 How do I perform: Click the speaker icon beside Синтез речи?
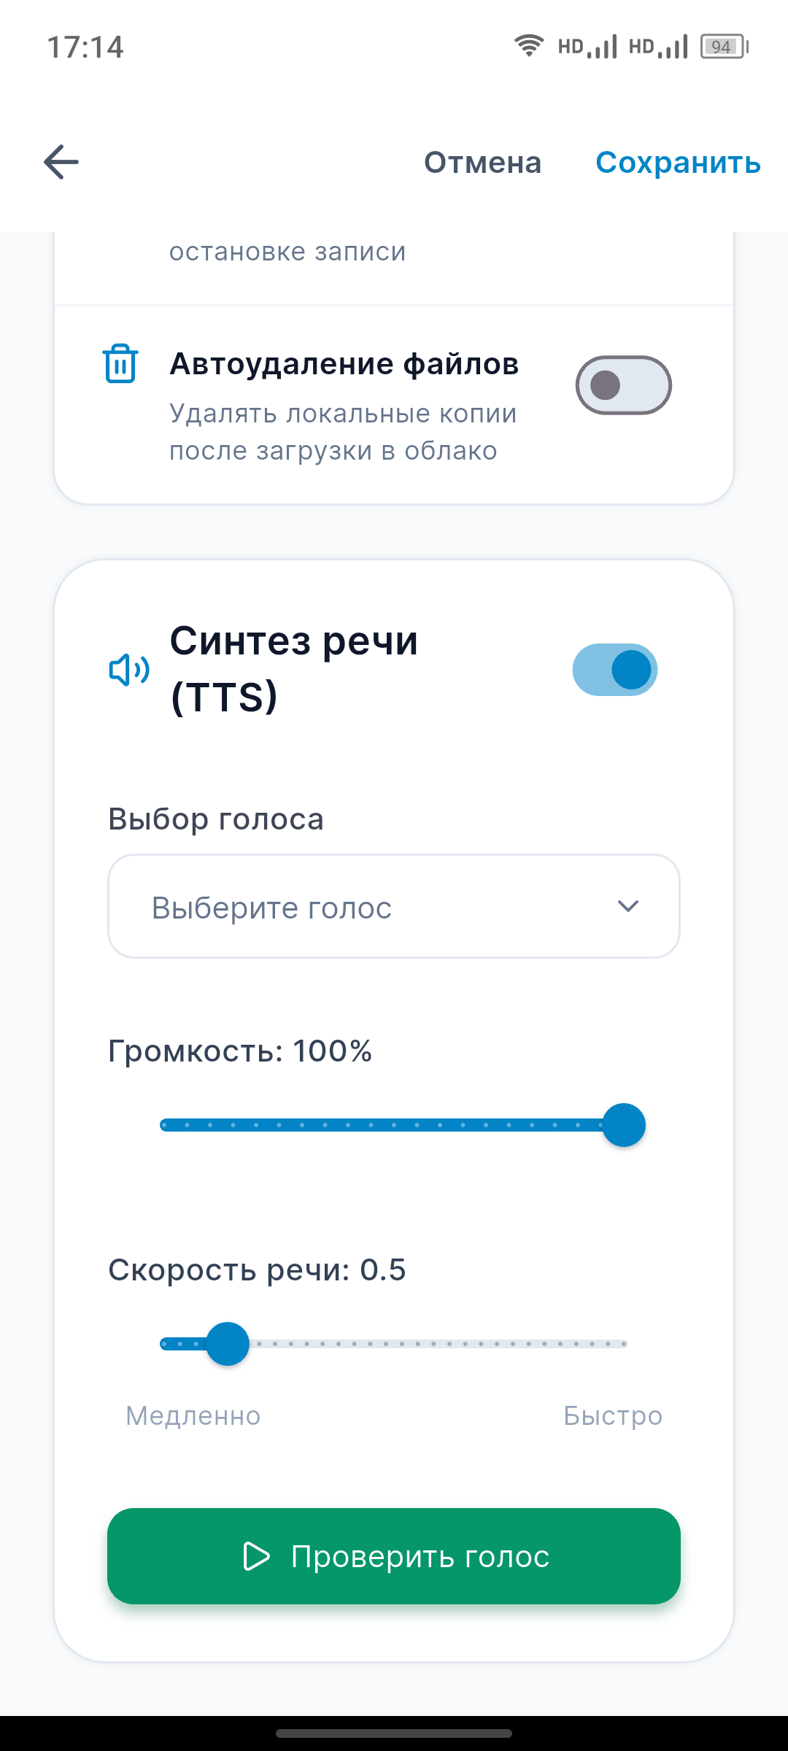(128, 670)
